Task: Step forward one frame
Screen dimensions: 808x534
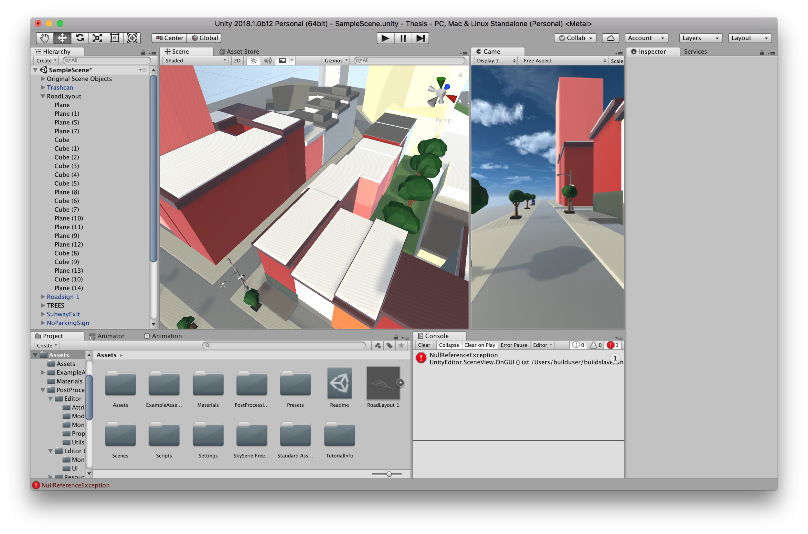Action: coord(420,38)
